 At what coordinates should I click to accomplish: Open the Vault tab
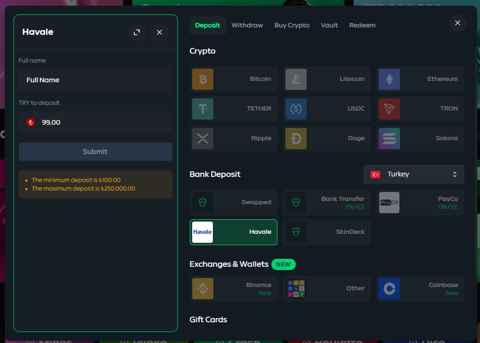[x=329, y=25]
